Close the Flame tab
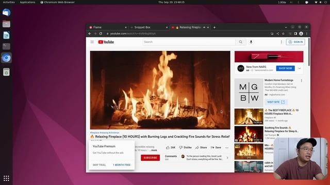 pos(126,27)
